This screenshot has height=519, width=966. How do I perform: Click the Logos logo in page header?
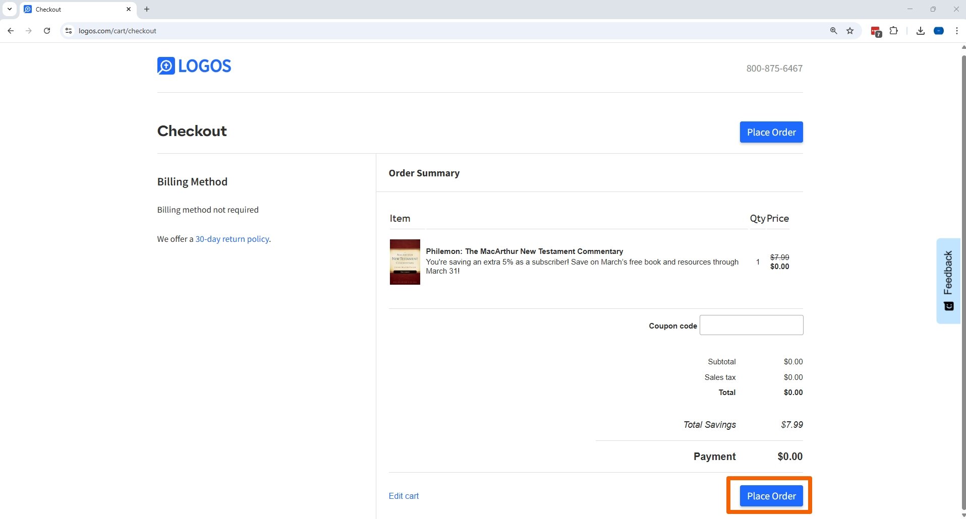pyautogui.click(x=194, y=66)
